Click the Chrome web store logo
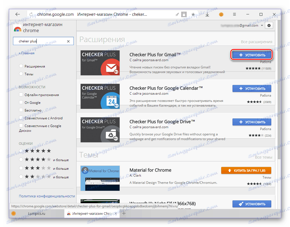Screen dimensions: 290x227 tap(18, 28)
